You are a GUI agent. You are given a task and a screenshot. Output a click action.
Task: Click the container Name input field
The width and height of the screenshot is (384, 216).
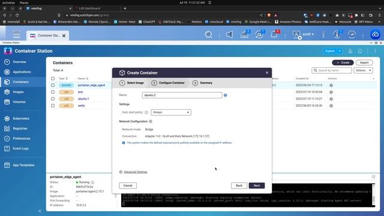point(182,95)
